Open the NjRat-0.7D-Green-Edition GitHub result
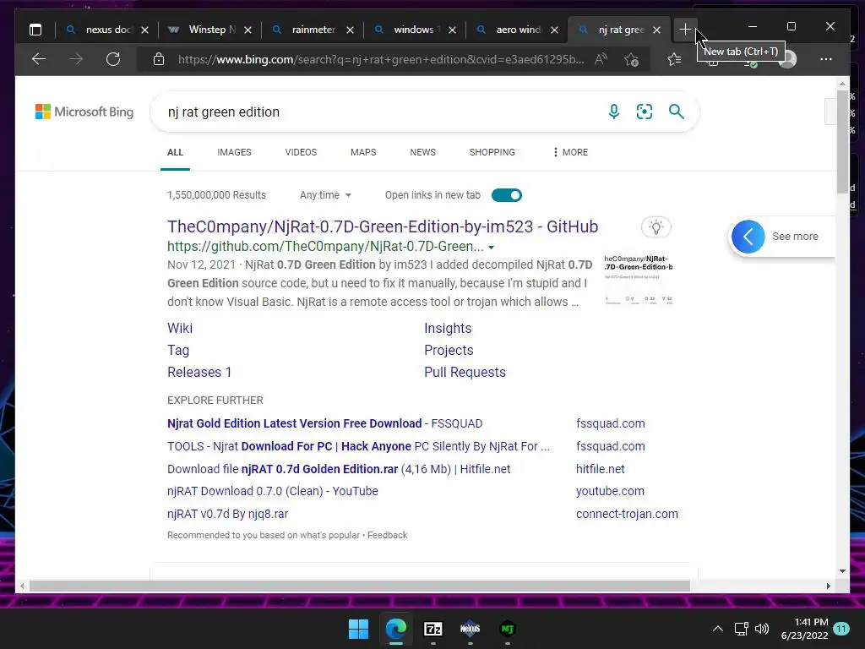 click(383, 226)
